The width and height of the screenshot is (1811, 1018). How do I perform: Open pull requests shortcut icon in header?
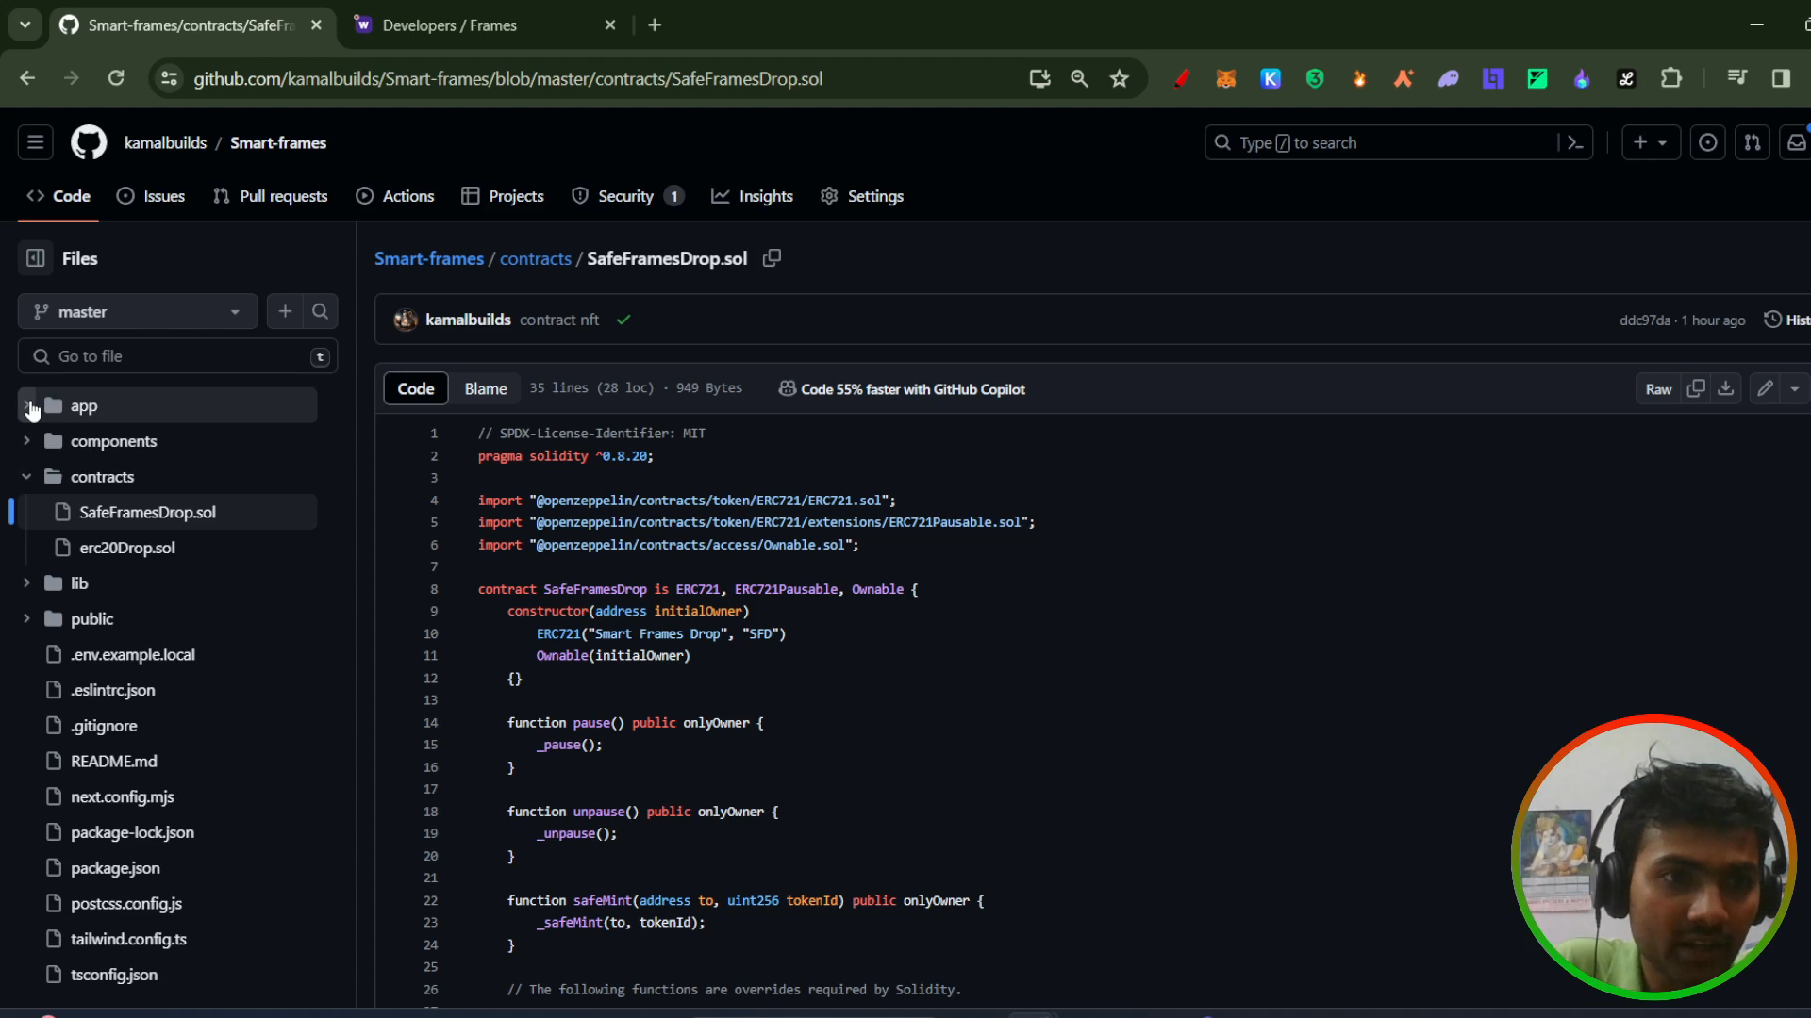[1752, 143]
